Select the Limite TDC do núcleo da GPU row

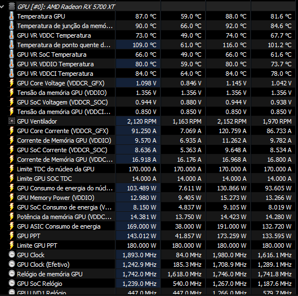coord(152,169)
